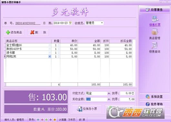Expand the 付款方式 payment method dropdown
The height and width of the screenshot is (122, 171).
pyautogui.click(x=109, y=93)
